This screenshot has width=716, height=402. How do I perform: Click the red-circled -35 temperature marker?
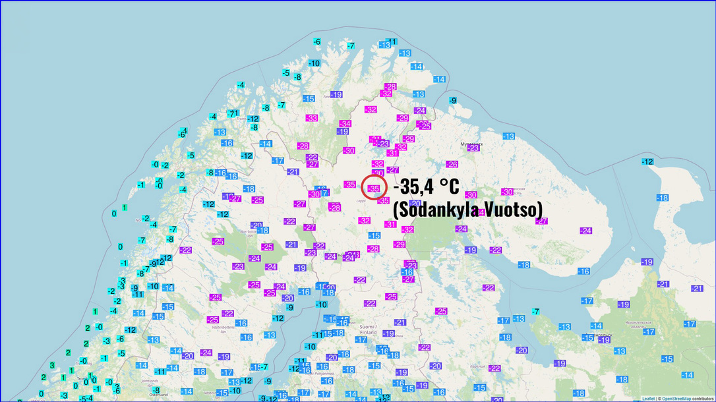pos(374,188)
